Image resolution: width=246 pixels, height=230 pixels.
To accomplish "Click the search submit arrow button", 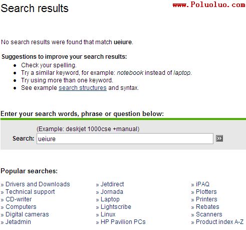I will click(x=219, y=139).
